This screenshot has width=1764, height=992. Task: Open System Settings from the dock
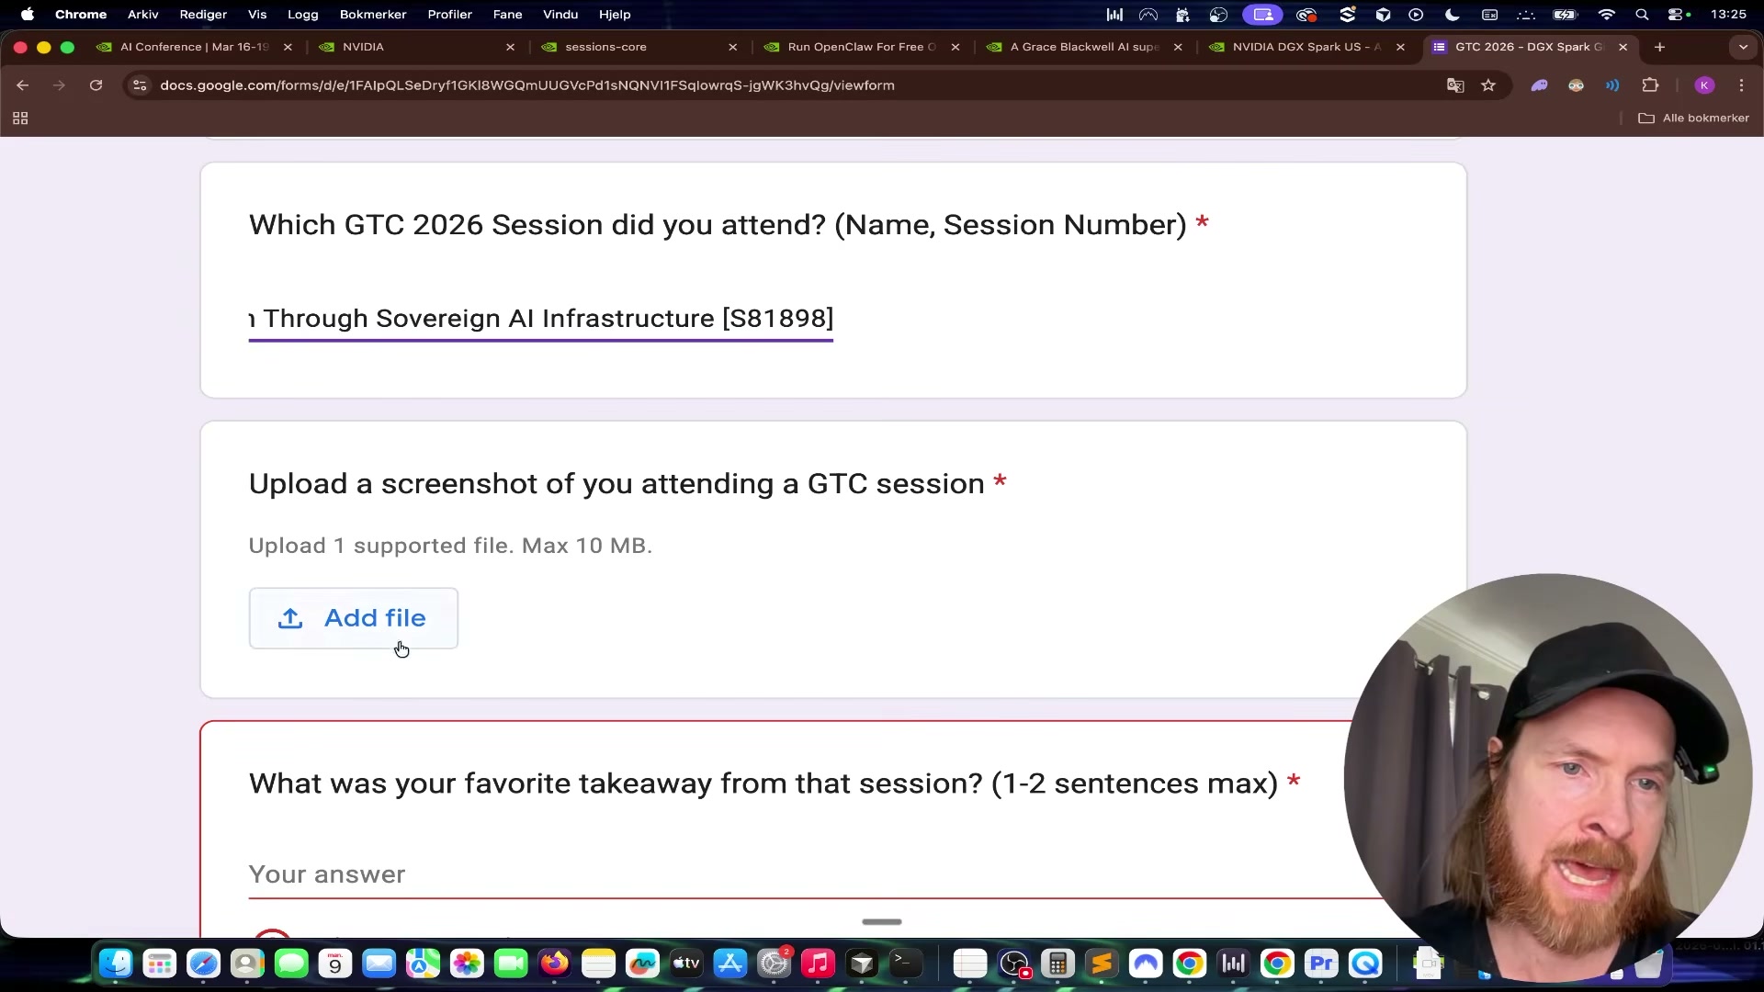pyautogui.click(x=775, y=964)
